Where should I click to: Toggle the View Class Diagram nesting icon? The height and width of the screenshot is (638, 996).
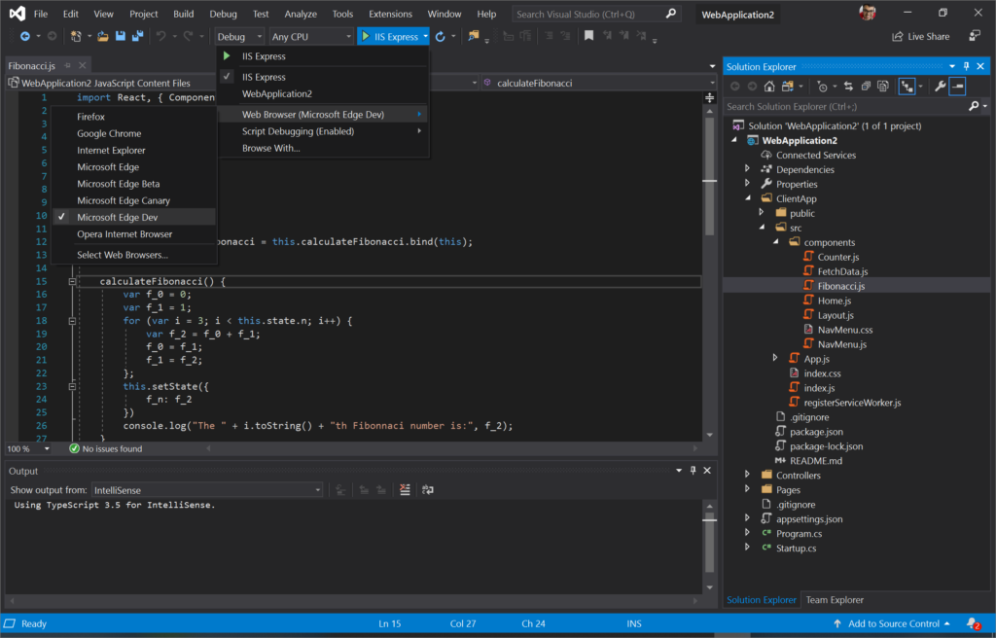point(907,87)
